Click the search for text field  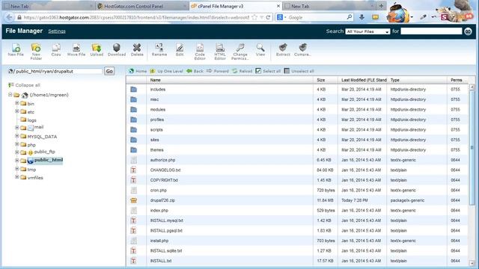click(431, 31)
